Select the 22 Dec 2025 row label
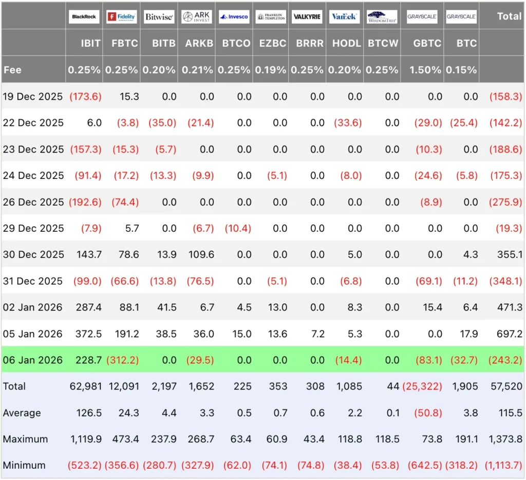This screenshot has height=480, width=526. [x=33, y=123]
